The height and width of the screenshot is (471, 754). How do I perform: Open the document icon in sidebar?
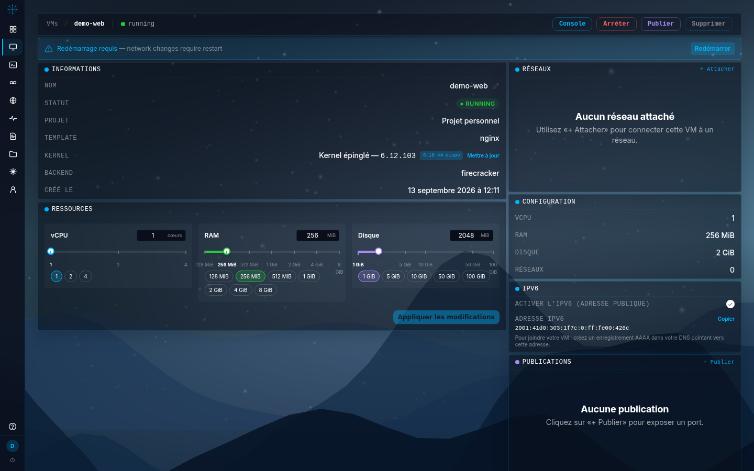click(x=13, y=136)
